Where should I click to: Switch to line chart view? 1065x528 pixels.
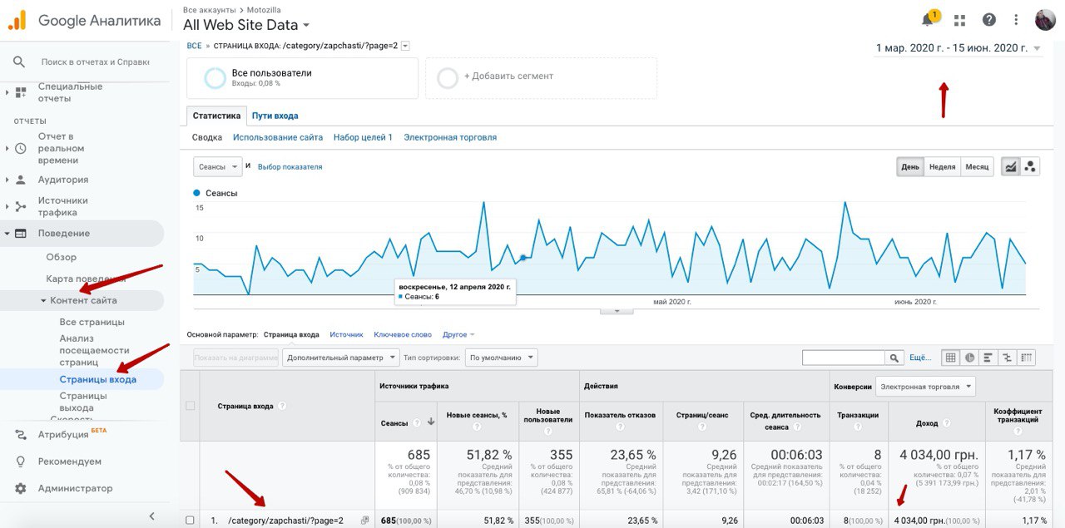tap(1011, 166)
